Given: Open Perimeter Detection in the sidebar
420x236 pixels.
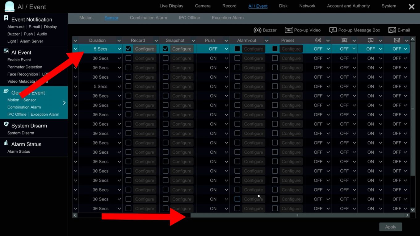Looking at the screenshot, I should 25,67.
